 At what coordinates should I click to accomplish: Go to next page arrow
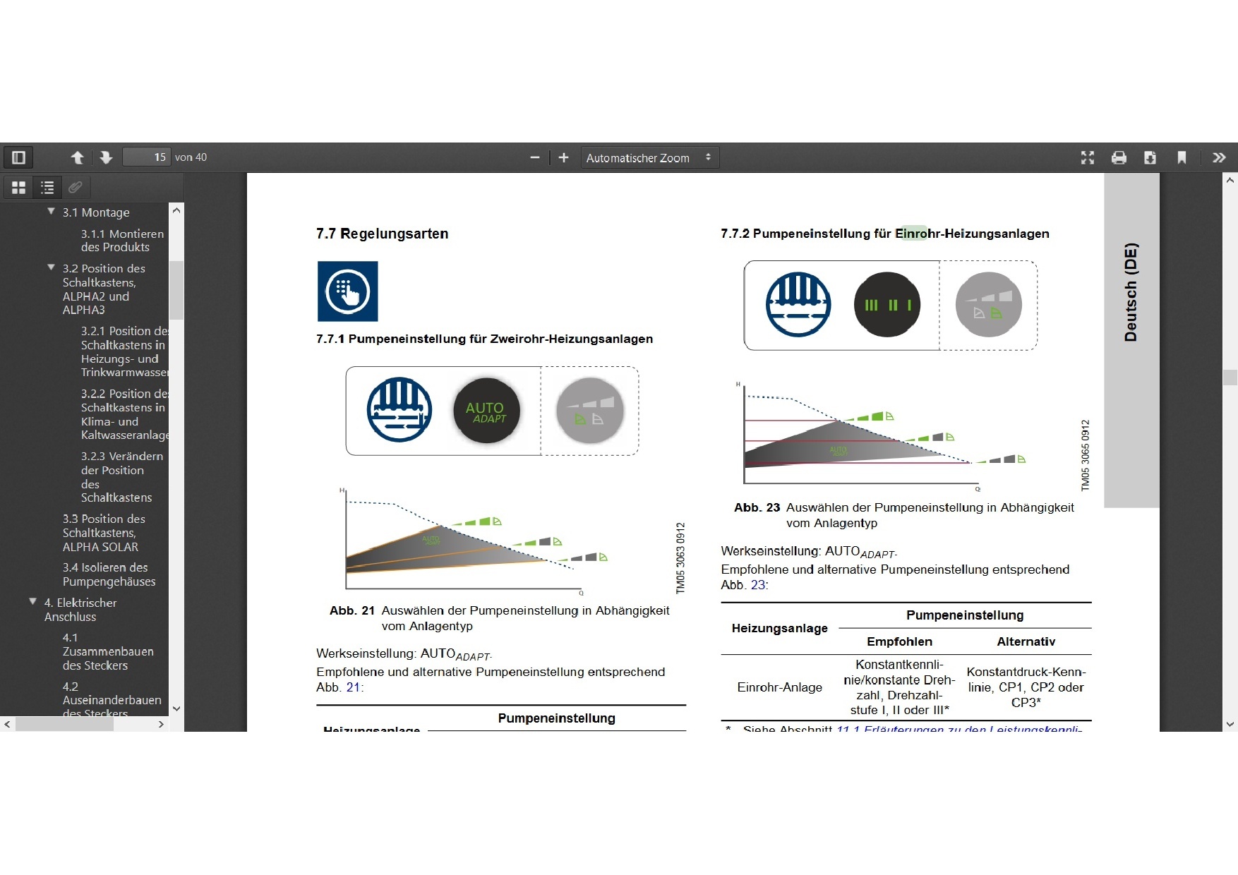tap(106, 157)
